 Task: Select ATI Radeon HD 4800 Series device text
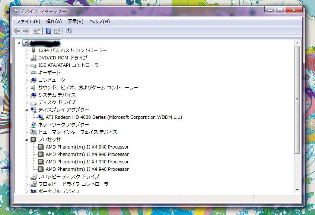114,117
